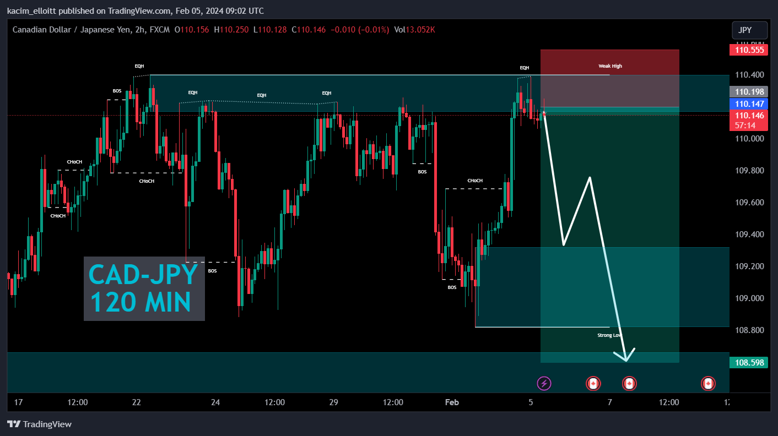
Task: Click the 108.800 price axis value
Action: click(x=749, y=330)
